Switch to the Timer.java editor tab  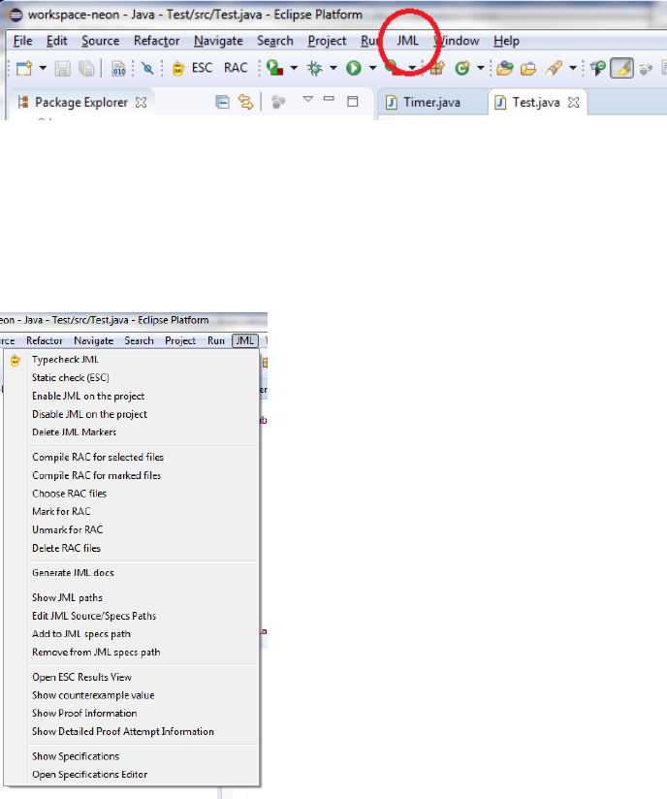point(432,103)
